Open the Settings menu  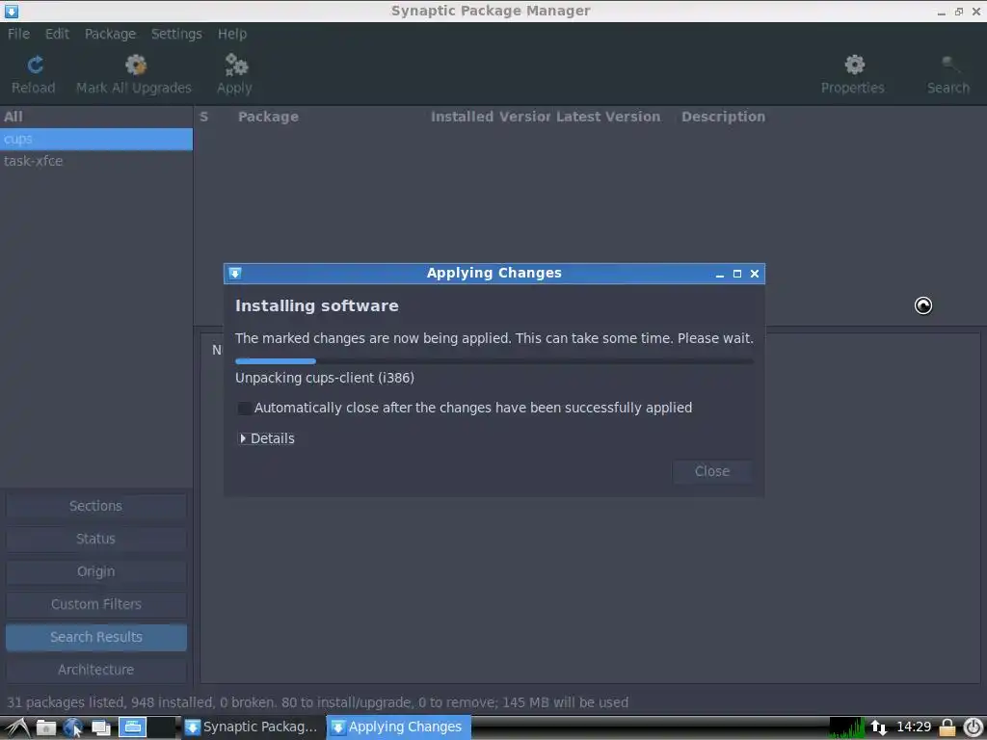[176, 34]
